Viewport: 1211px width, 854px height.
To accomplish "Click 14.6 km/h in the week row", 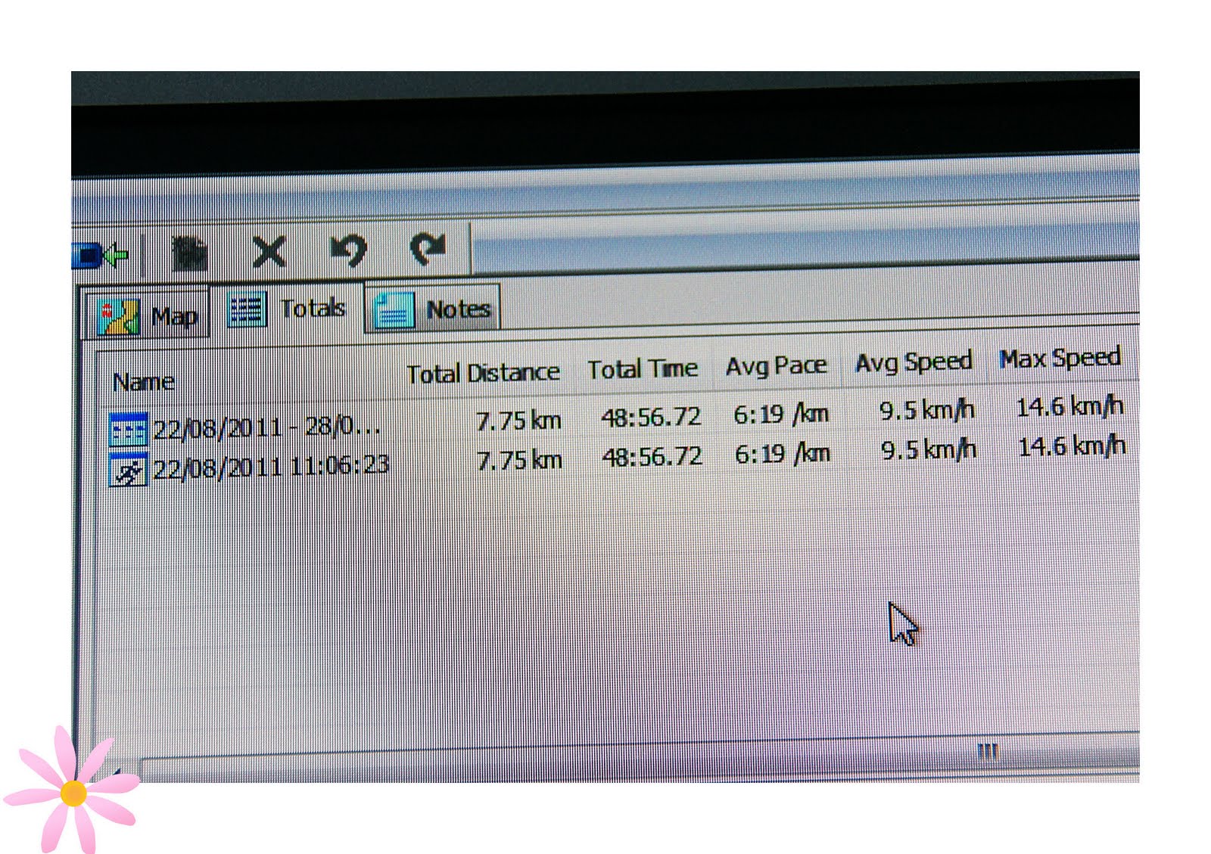I will [1069, 407].
